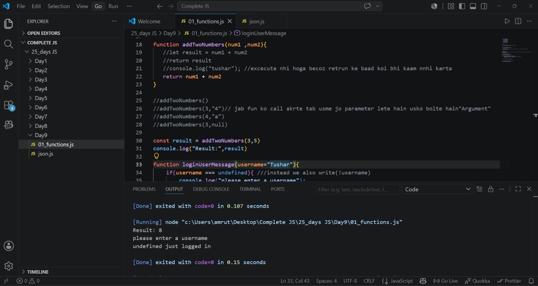Open output panel More Actions ellipsis
The height and width of the screenshot is (286, 538).
502,189
